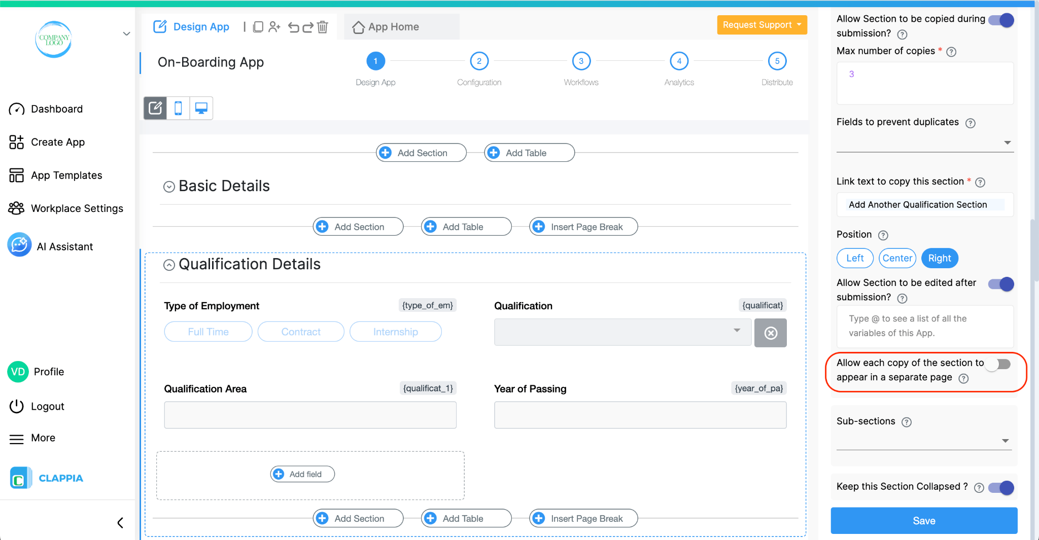Select the Right position option
1039x540 pixels.
point(940,258)
